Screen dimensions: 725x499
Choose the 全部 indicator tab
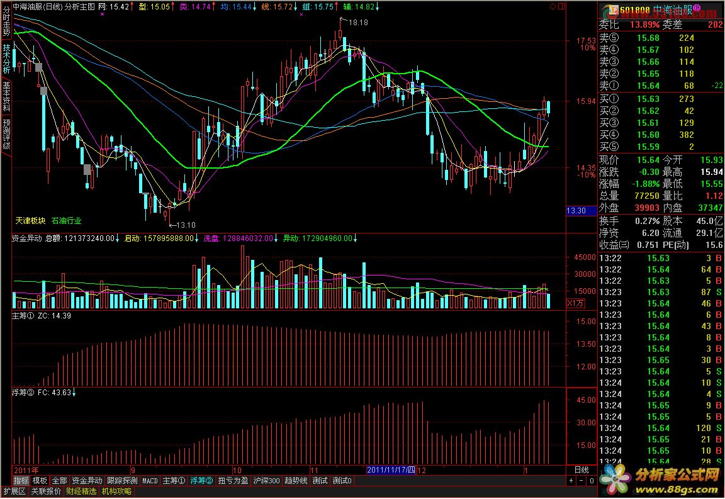[59, 481]
